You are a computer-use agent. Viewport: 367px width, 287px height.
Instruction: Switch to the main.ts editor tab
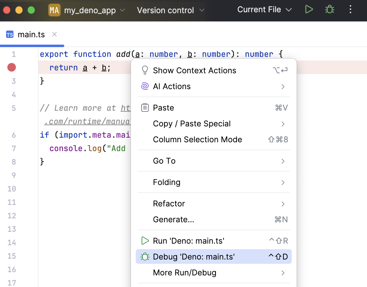(32, 35)
